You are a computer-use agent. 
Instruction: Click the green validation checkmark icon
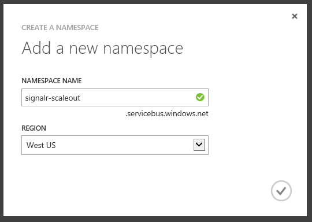200,97
